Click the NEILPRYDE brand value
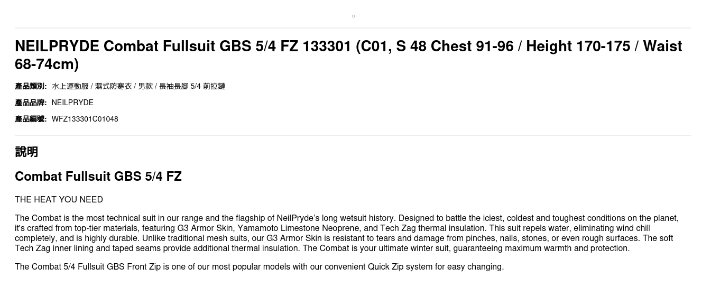 coord(72,103)
